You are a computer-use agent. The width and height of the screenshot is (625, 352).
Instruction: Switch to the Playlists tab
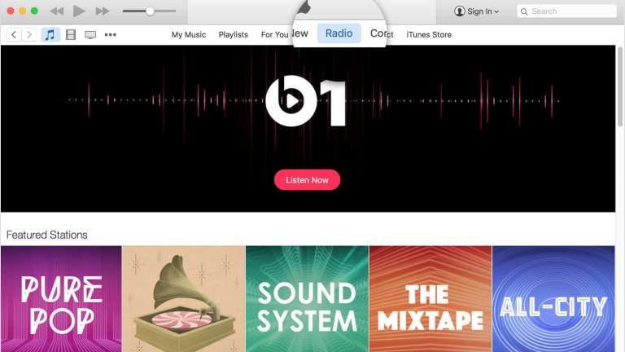(233, 35)
